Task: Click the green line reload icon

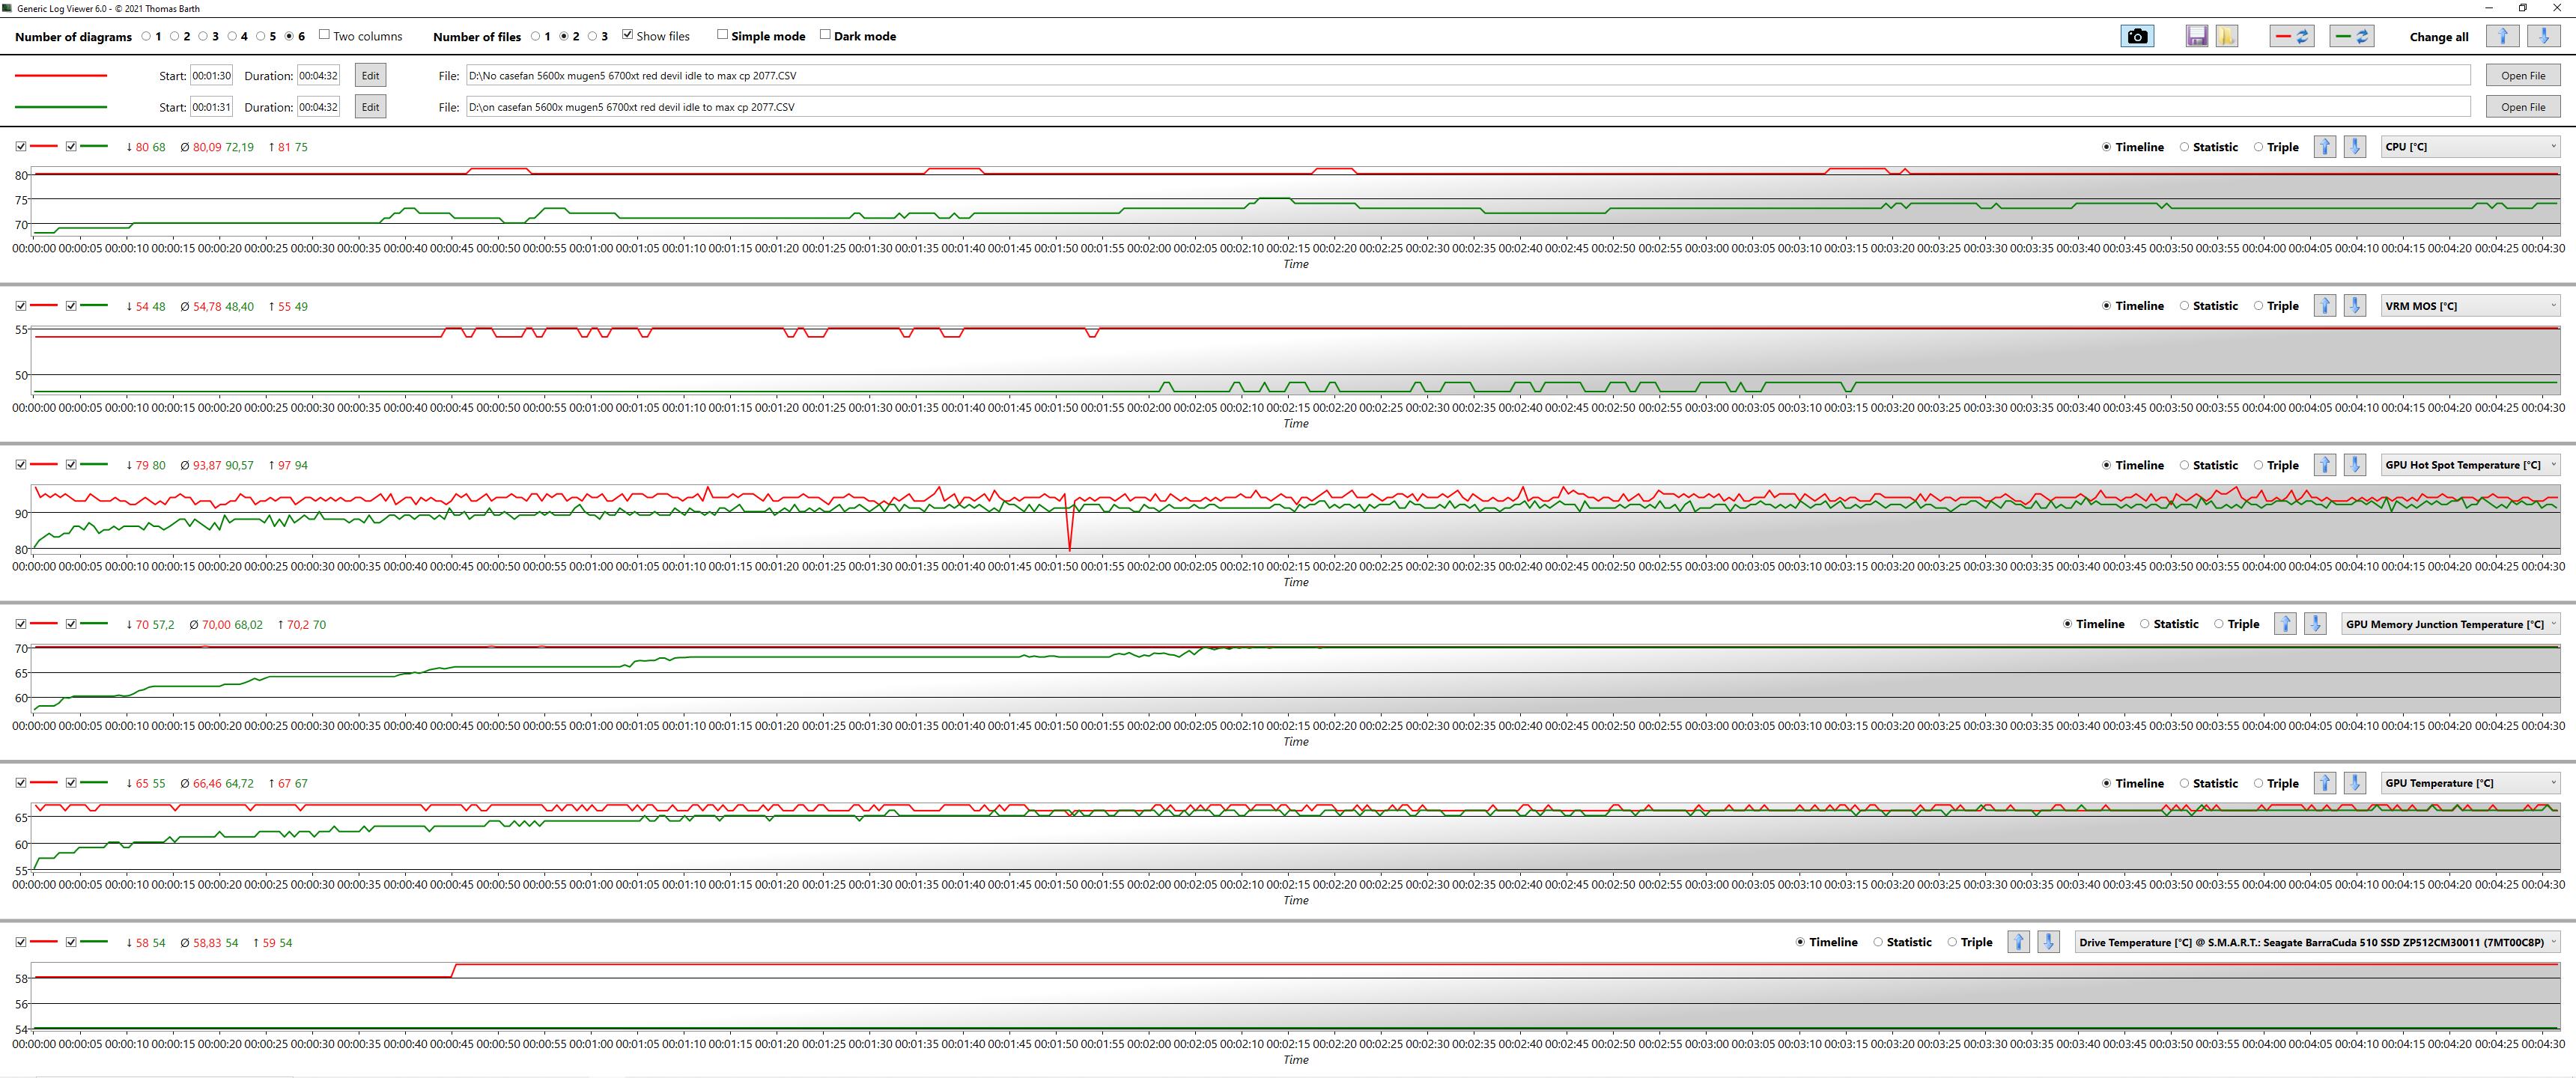Action: tap(2351, 36)
